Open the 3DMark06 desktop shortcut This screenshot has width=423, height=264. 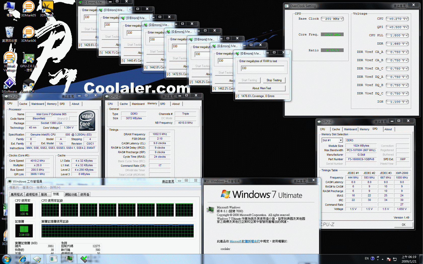(x=28, y=34)
